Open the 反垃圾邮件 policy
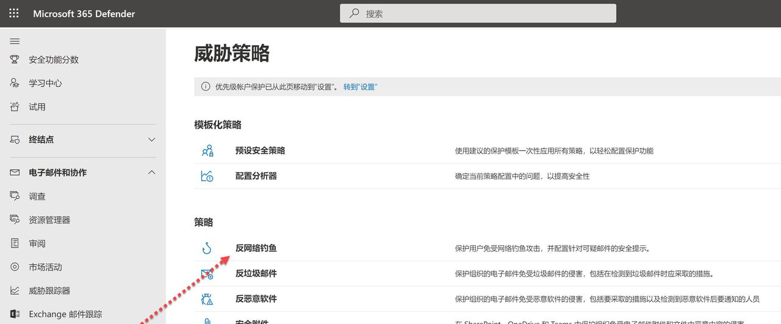 (x=256, y=273)
